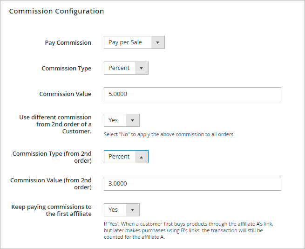This screenshot has height=249, width=305.
Task: Click the Select "No" hint text
Action: pos(169,134)
